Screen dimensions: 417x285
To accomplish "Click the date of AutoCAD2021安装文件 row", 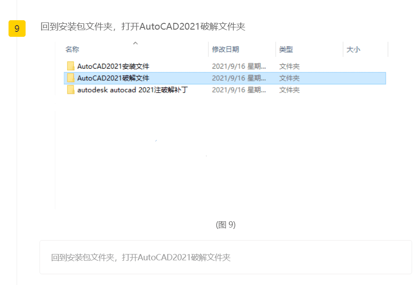I will pos(239,66).
